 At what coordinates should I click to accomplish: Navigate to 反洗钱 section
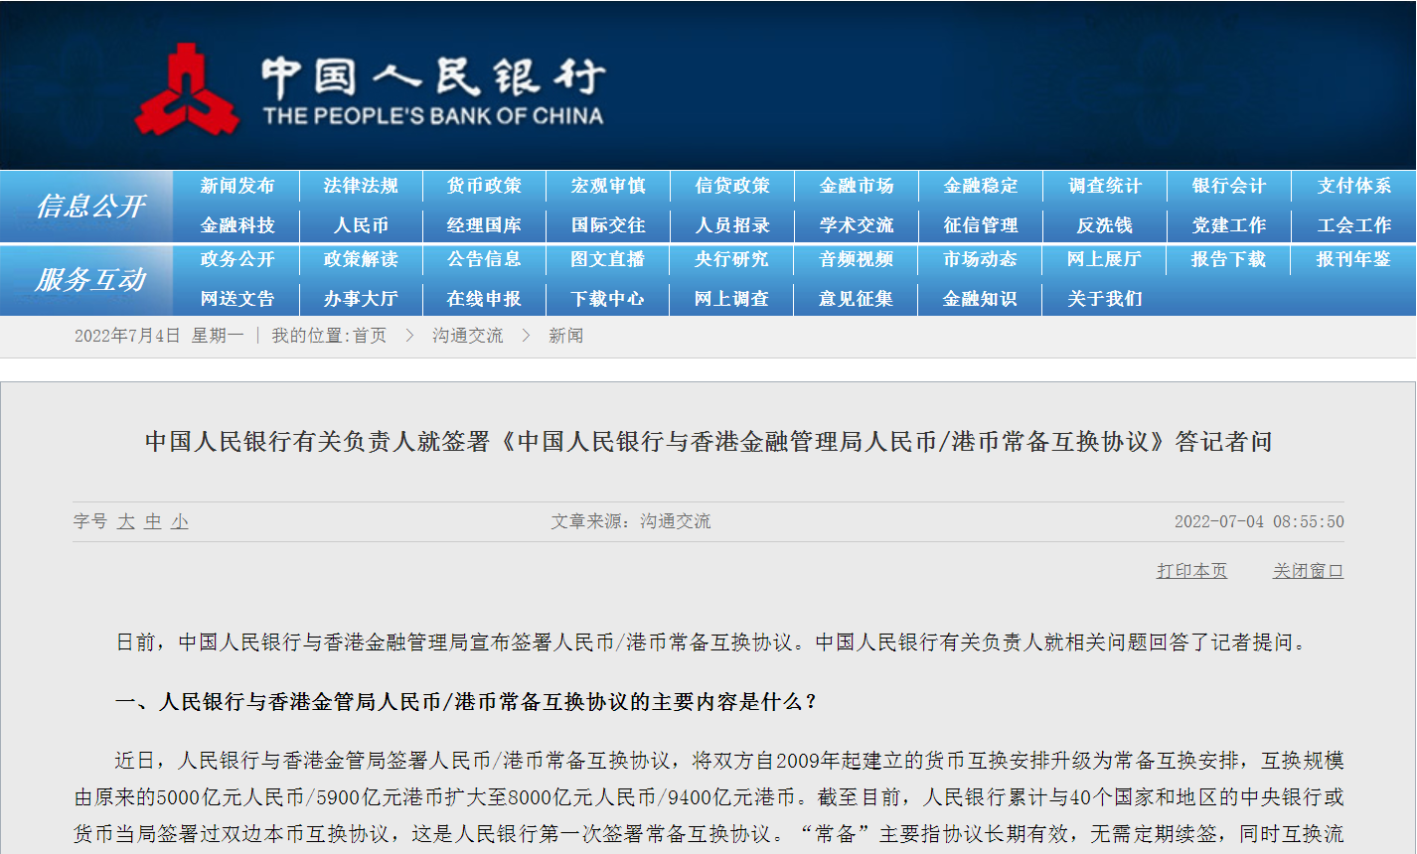(x=1104, y=225)
